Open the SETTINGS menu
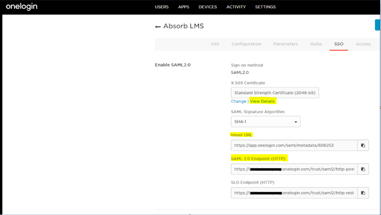 tap(265, 7)
